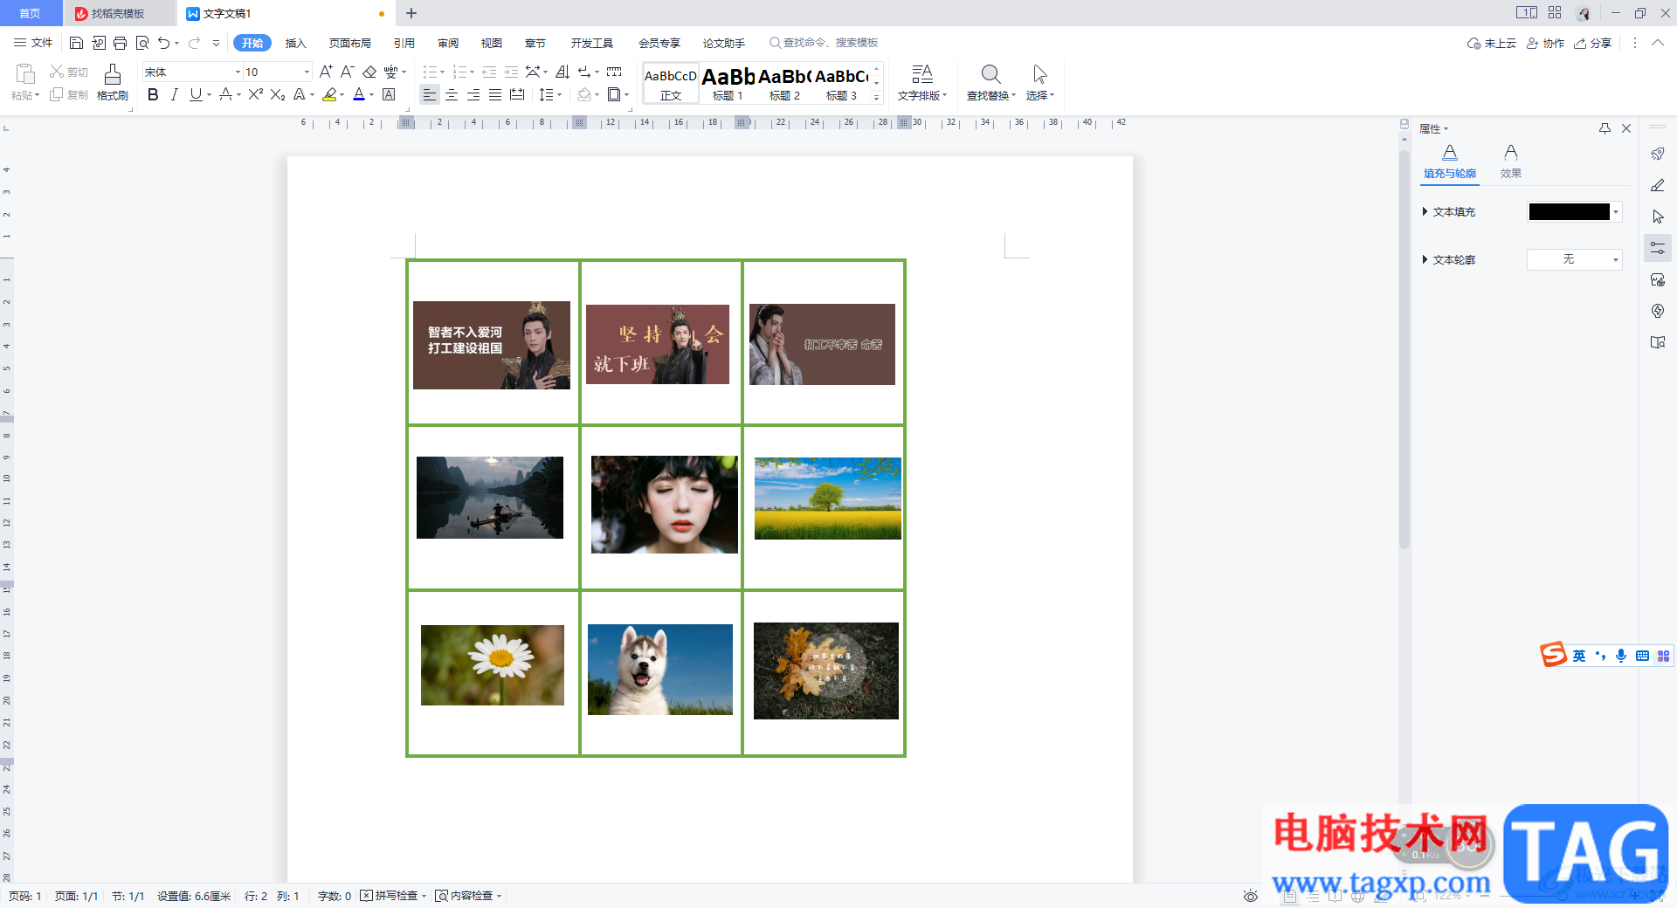Screen dimensions: 1677x908
Task: Click the 分享 share button
Action: pos(1592,43)
